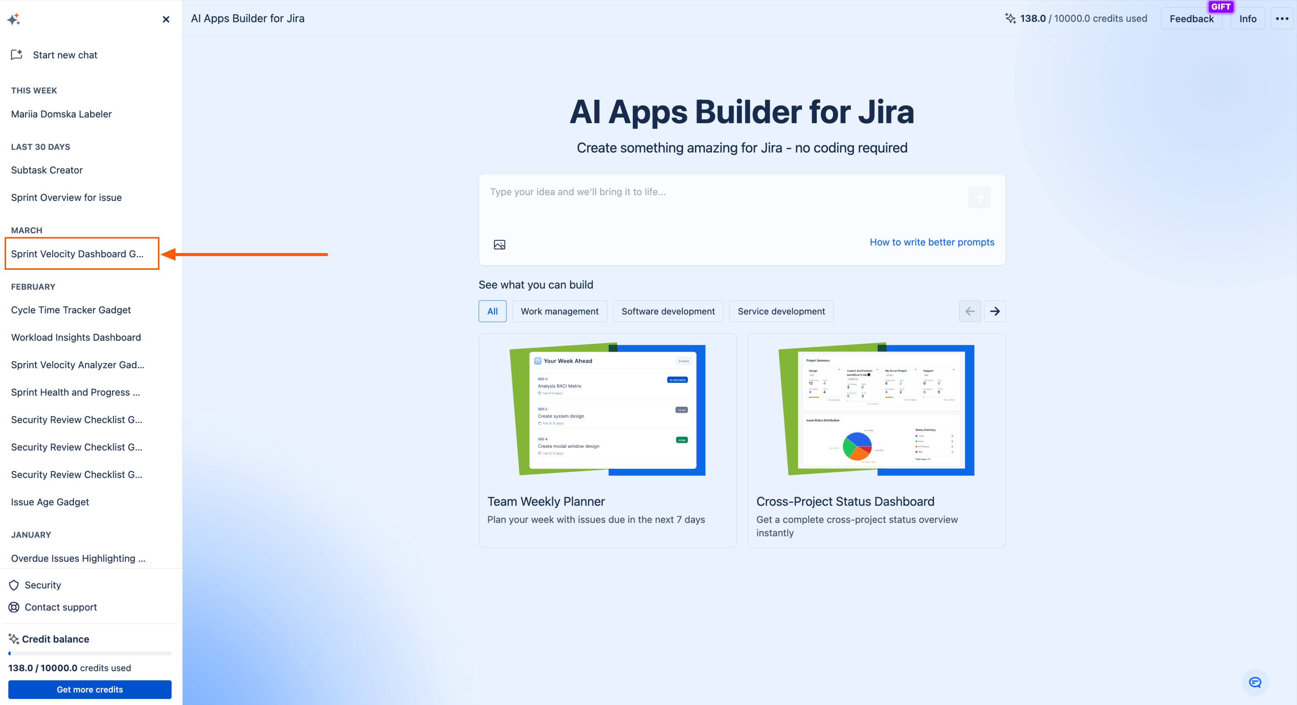Open the support chat bubble widget
The image size is (1297, 705).
1255,683
